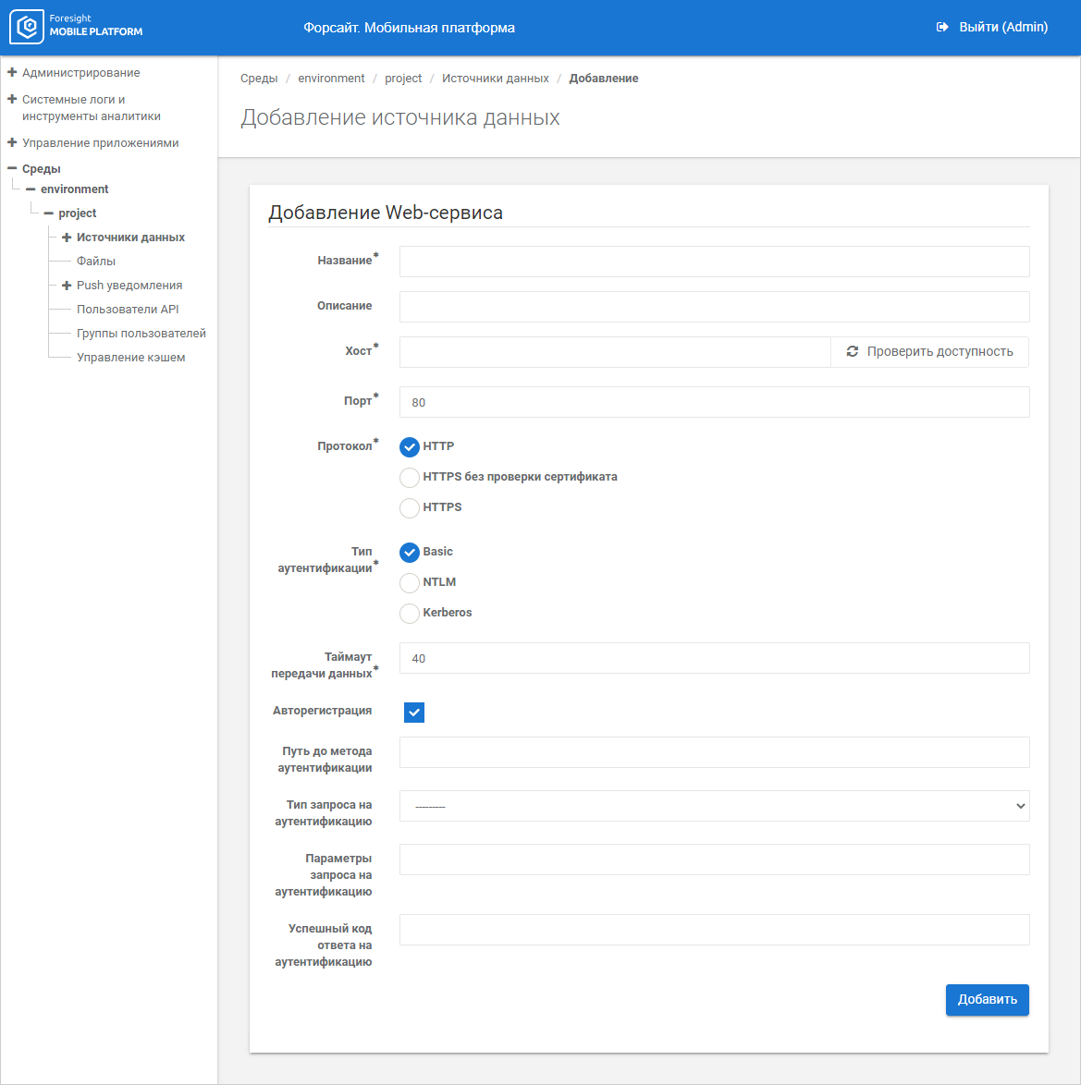Expand Администрирование with its plus icon
1081x1085 pixels.
coord(12,72)
